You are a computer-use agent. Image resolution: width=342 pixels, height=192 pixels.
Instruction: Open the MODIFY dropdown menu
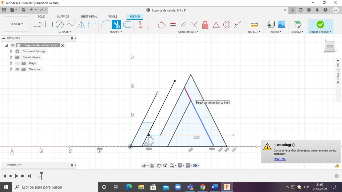point(116,32)
